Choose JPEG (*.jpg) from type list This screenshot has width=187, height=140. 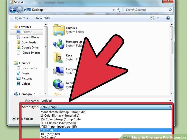(x=106, y=127)
